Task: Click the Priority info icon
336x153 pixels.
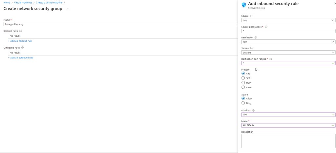Action: (x=253, y=110)
